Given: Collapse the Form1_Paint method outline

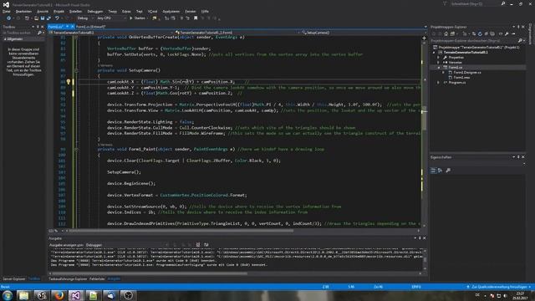Looking at the screenshot, I should (x=76, y=149).
